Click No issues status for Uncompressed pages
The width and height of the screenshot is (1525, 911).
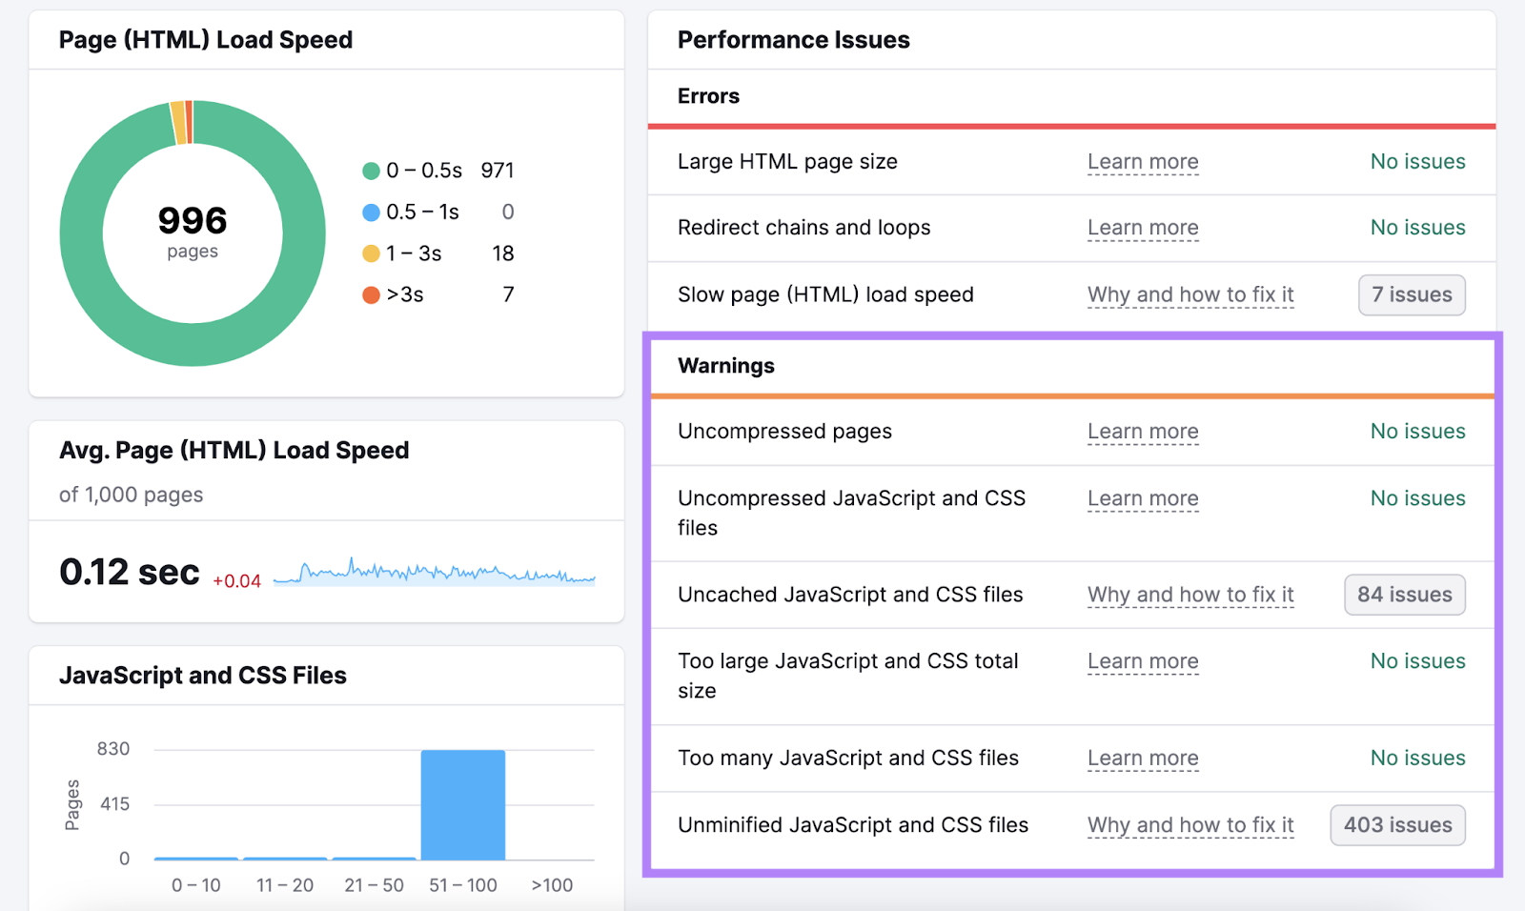tap(1418, 432)
